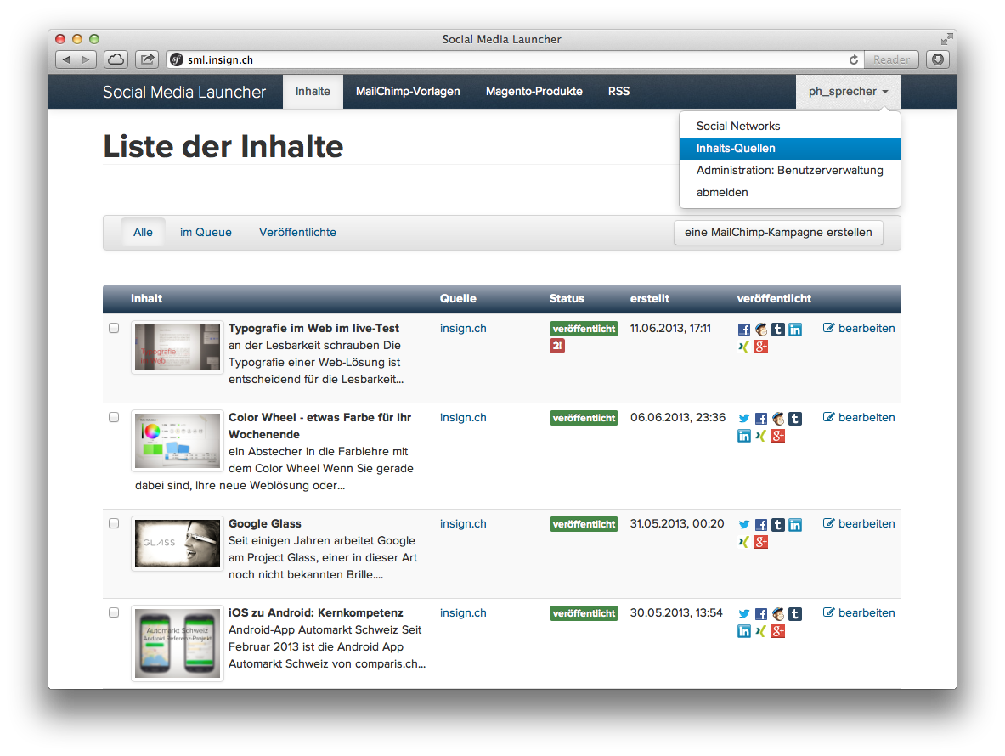Screen dimensions: 1005x756
Task: Click Tumblr icon in Typografie im Web row
Action: pos(778,330)
